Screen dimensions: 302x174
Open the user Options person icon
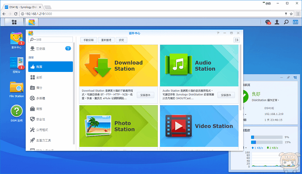point(277,22)
